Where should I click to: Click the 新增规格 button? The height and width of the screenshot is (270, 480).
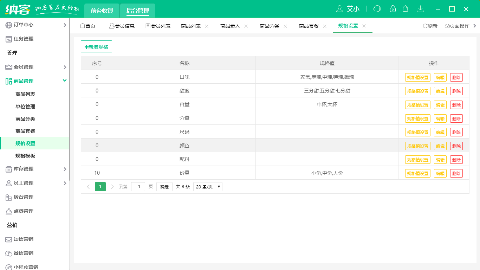(x=96, y=47)
